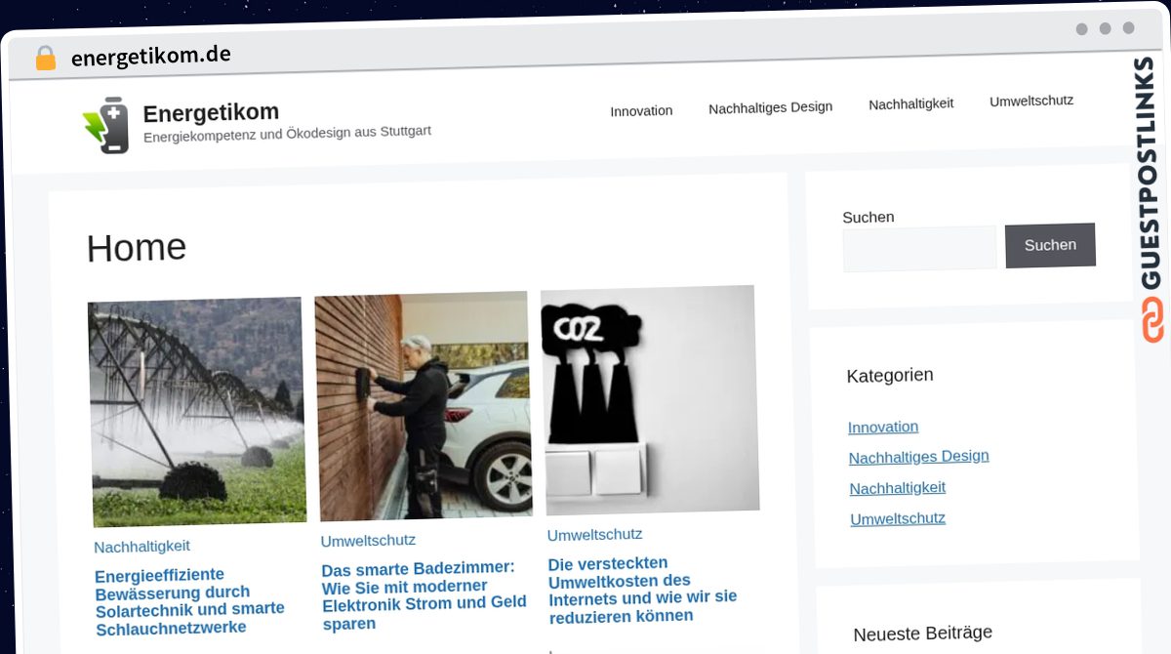The image size is (1171, 654).
Task: Select Nachhaltigkeit in the Kategorien sidebar
Action: (x=897, y=488)
